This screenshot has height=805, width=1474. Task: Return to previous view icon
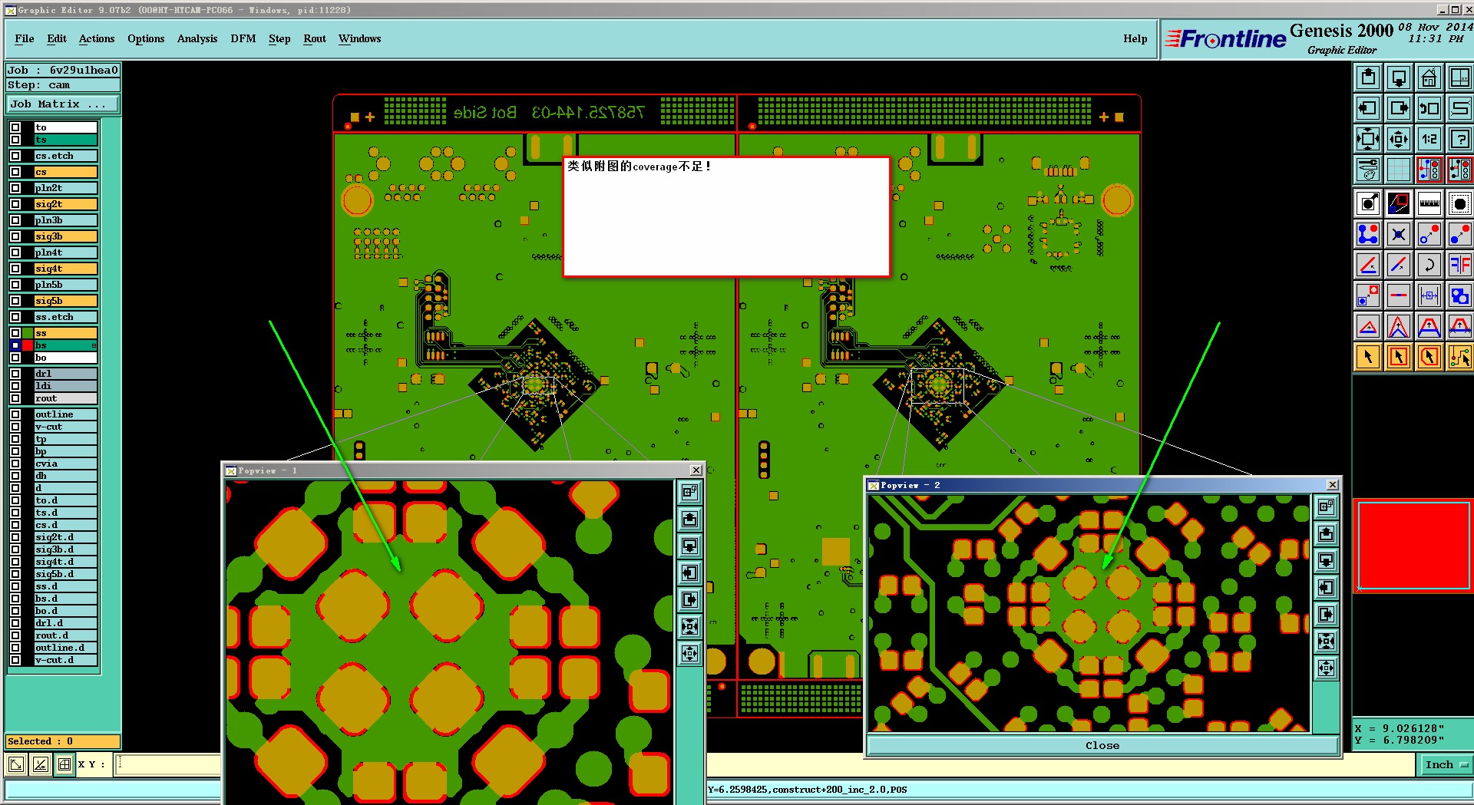pyautogui.click(x=1429, y=108)
